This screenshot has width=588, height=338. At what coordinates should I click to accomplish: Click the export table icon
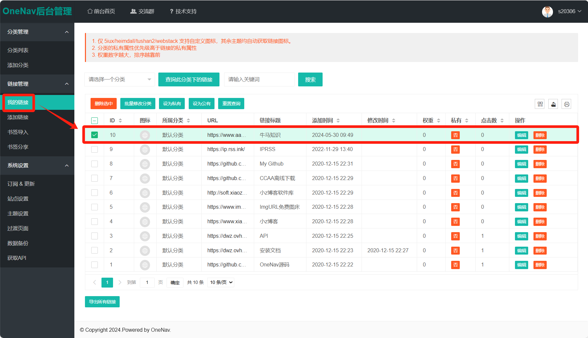(x=553, y=104)
